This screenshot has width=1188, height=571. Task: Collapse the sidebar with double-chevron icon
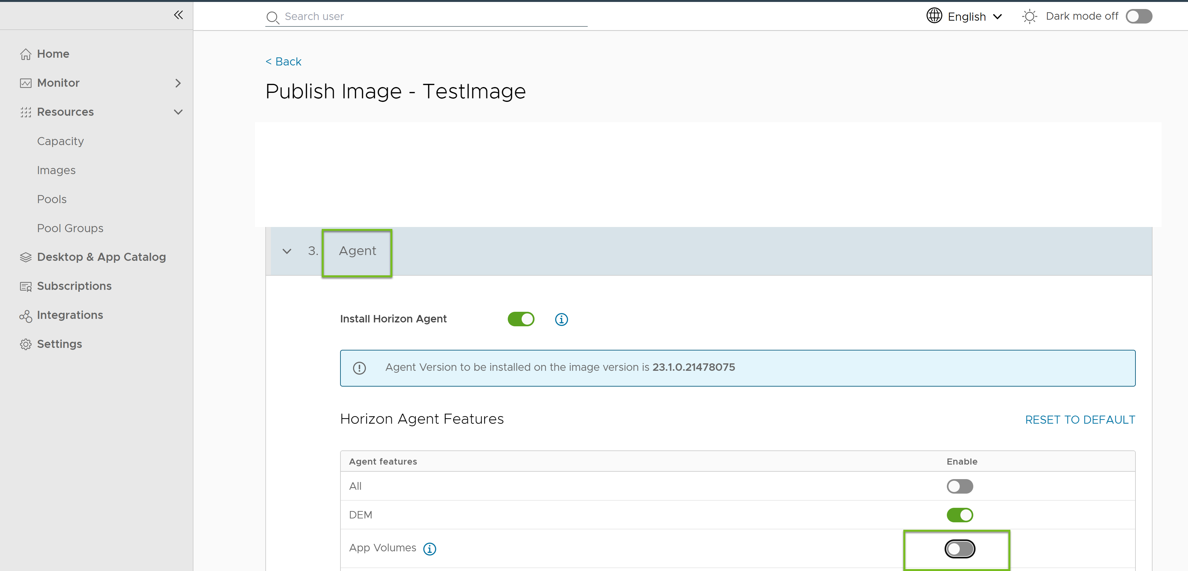(x=178, y=15)
